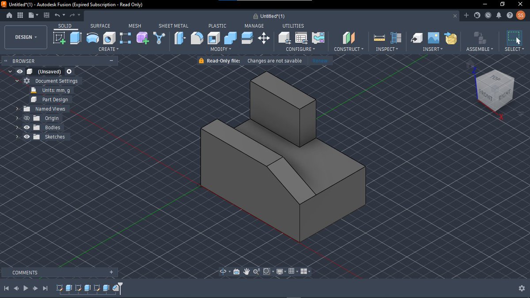
Task: Select the Extrude tool
Action: pos(76,38)
